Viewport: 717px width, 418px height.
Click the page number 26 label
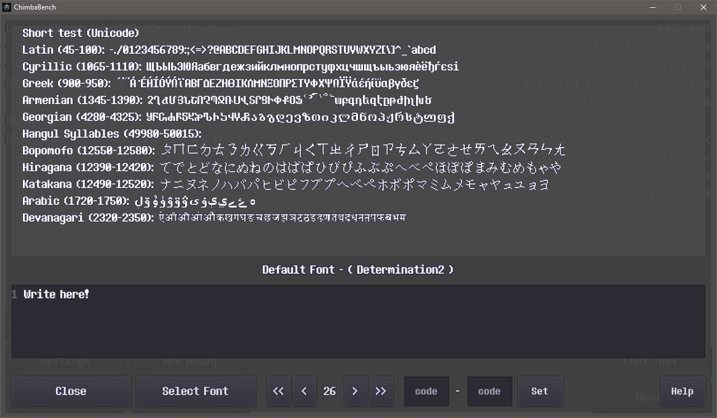[x=329, y=391]
